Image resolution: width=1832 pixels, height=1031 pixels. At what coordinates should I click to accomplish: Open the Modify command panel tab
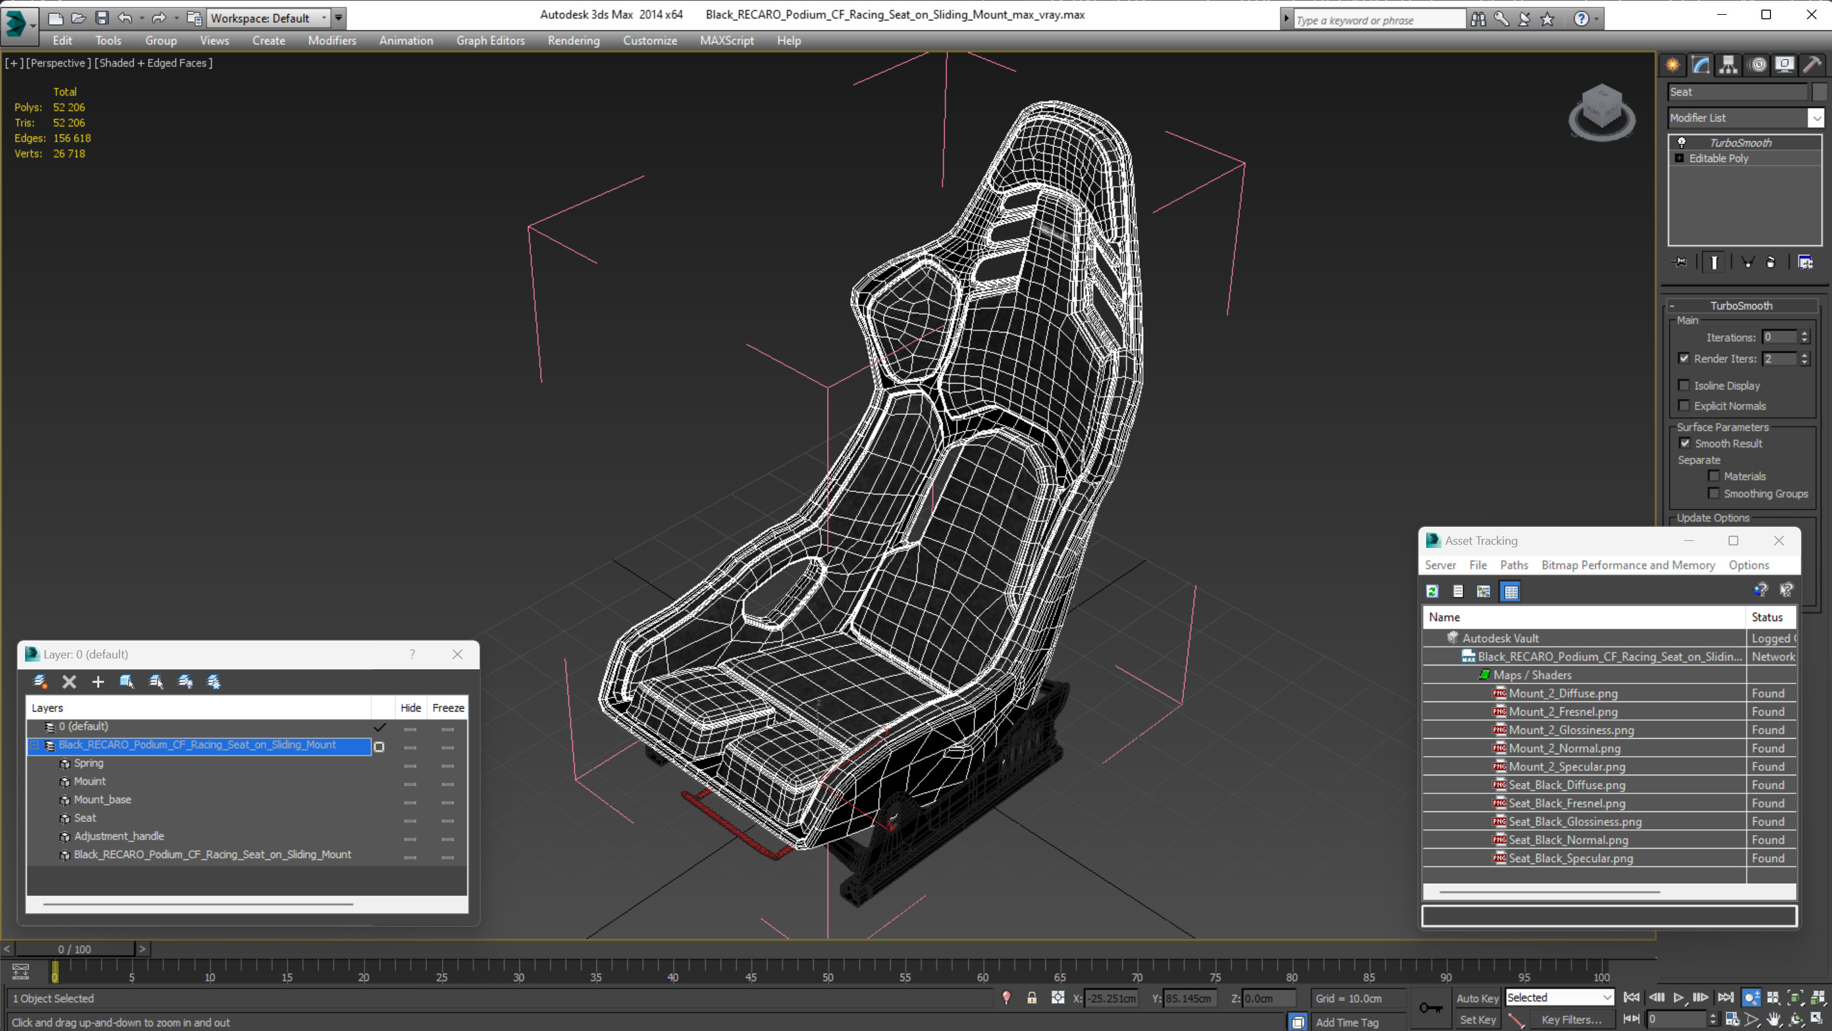1700,66
